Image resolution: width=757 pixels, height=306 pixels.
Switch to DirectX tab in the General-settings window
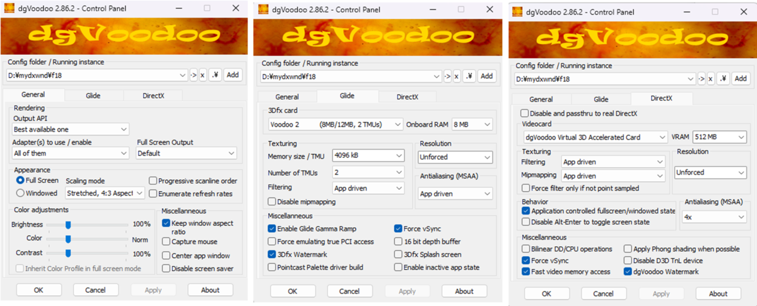point(152,95)
